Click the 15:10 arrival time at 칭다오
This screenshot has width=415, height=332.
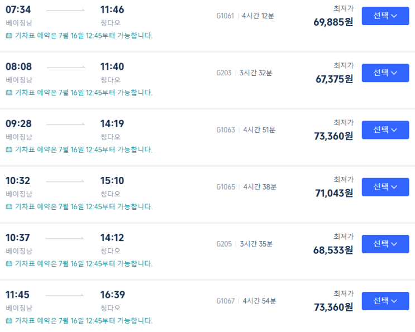coord(112,181)
